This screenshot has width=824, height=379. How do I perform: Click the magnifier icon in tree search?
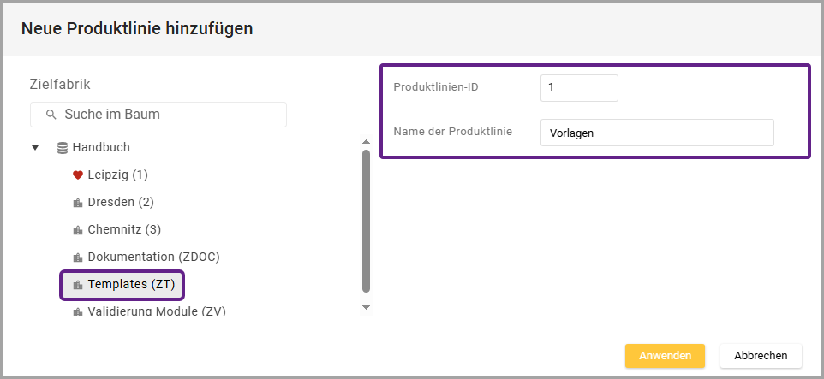click(x=51, y=115)
